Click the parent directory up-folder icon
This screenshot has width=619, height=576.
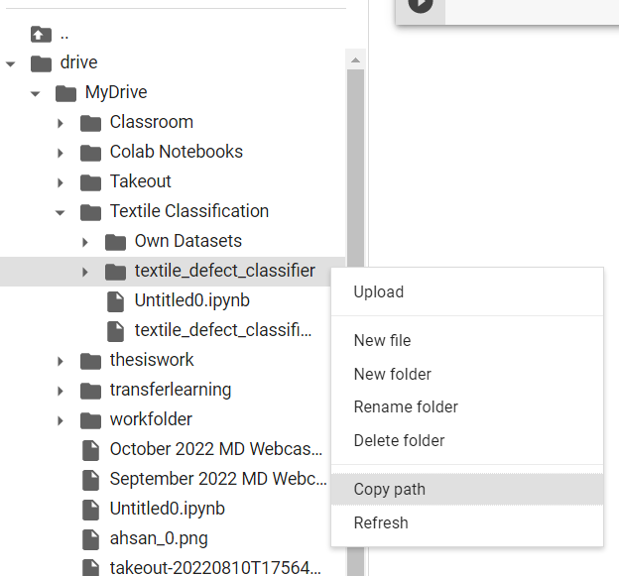click(41, 35)
